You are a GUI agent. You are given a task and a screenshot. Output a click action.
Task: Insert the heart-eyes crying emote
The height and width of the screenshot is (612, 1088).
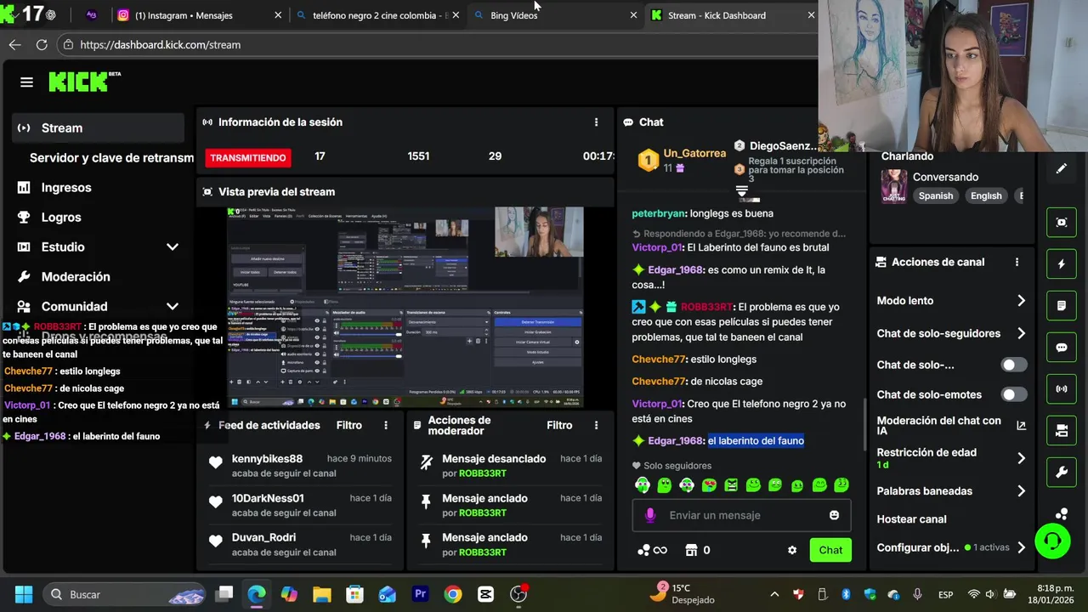point(709,485)
